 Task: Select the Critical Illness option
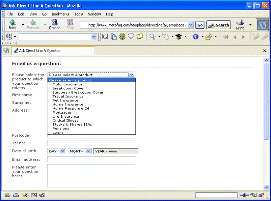[91, 120]
